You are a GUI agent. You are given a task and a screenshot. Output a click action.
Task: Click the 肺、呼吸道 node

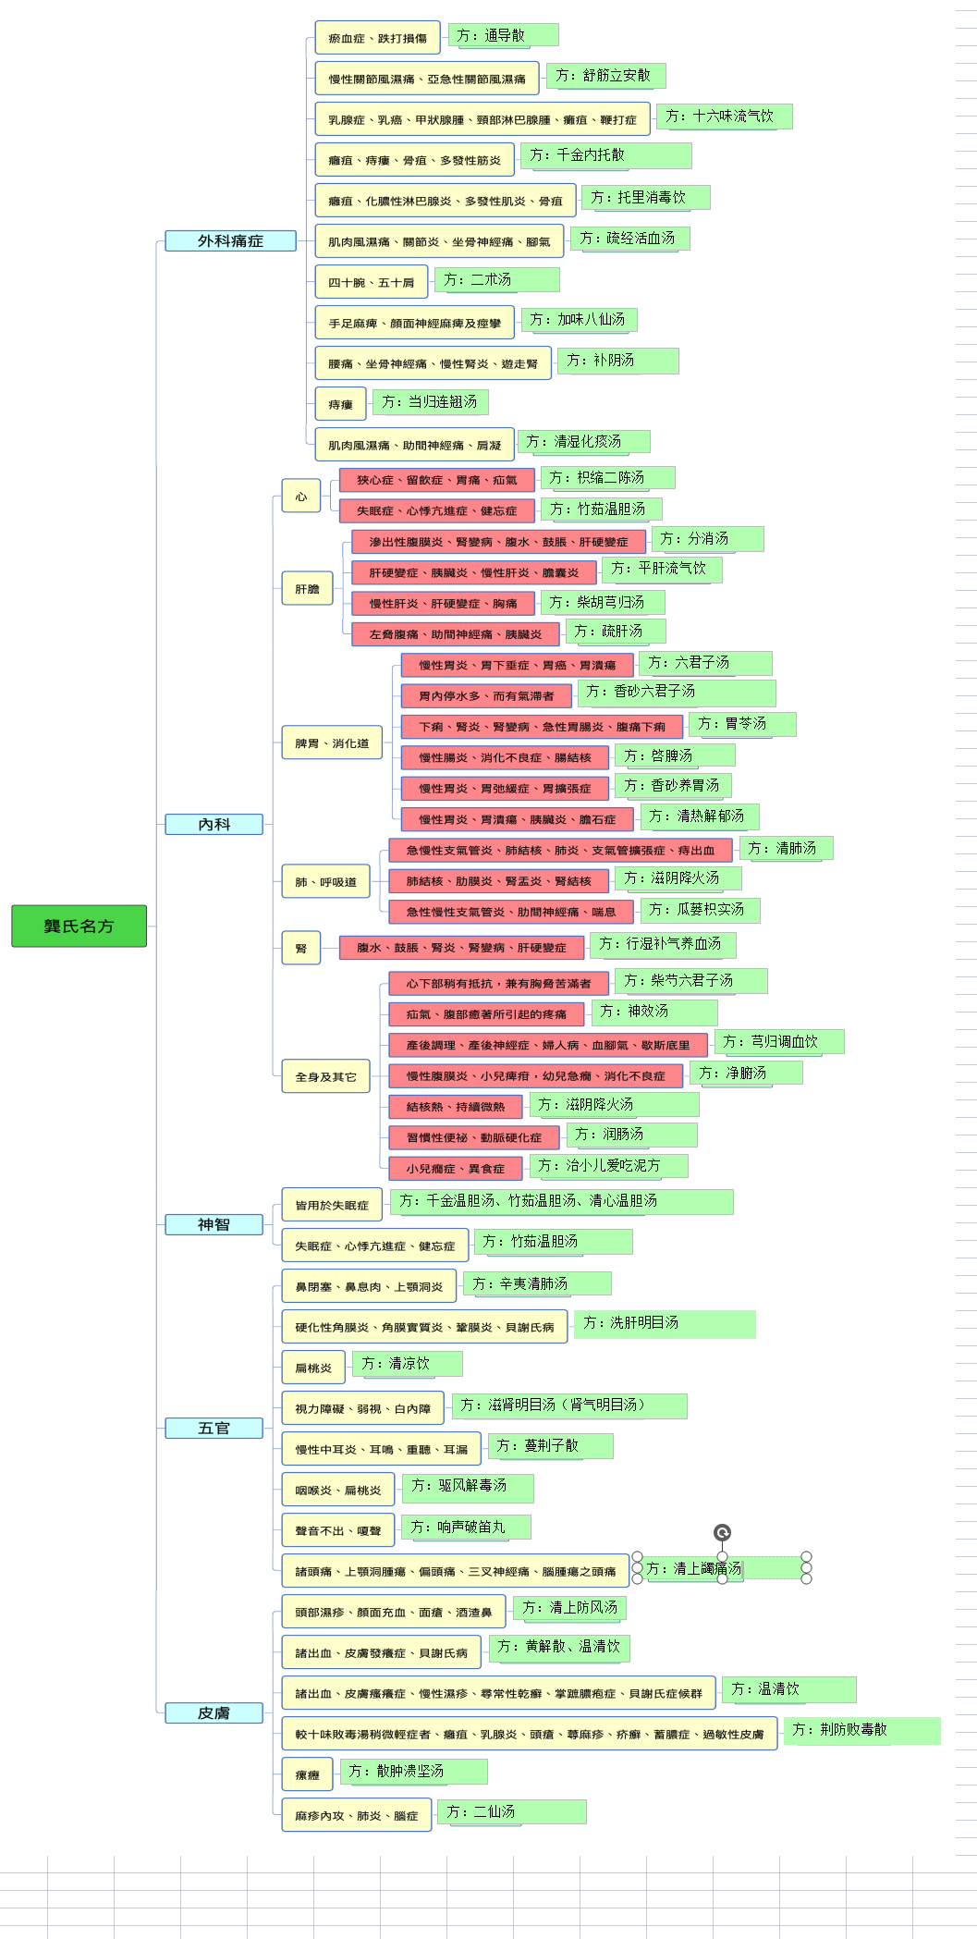(326, 881)
